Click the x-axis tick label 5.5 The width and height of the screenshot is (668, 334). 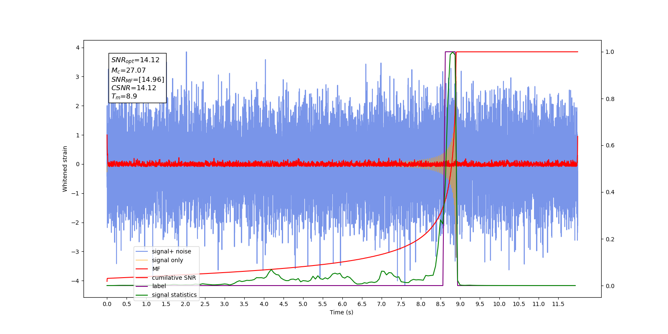click(323, 304)
